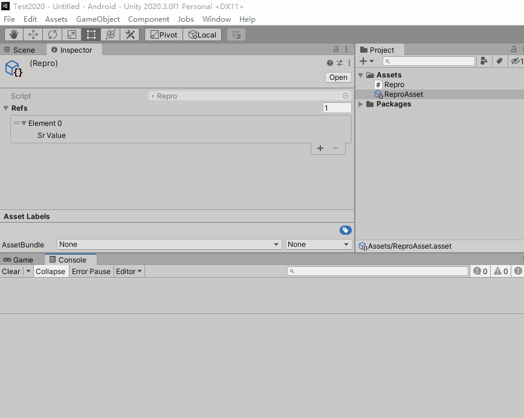Select the Move tool

(33, 34)
